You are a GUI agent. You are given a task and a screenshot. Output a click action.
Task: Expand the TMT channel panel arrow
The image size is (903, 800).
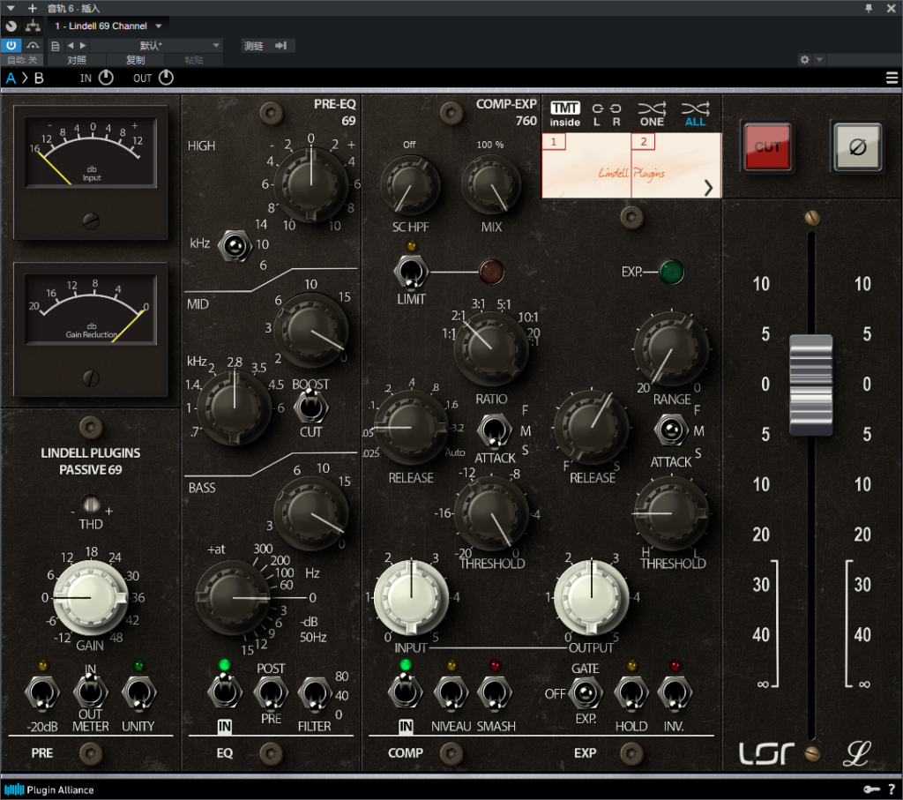tap(708, 187)
